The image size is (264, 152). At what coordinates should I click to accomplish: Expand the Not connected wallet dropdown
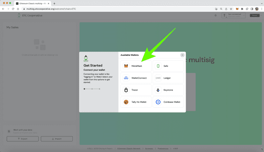pyautogui.click(x=234, y=16)
